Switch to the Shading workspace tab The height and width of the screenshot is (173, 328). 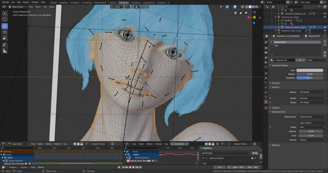(x=112, y=3)
